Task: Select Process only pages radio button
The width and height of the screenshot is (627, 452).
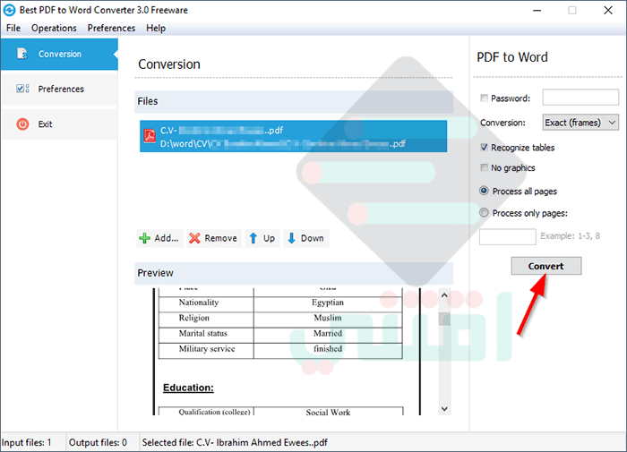Action: point(484,213)
